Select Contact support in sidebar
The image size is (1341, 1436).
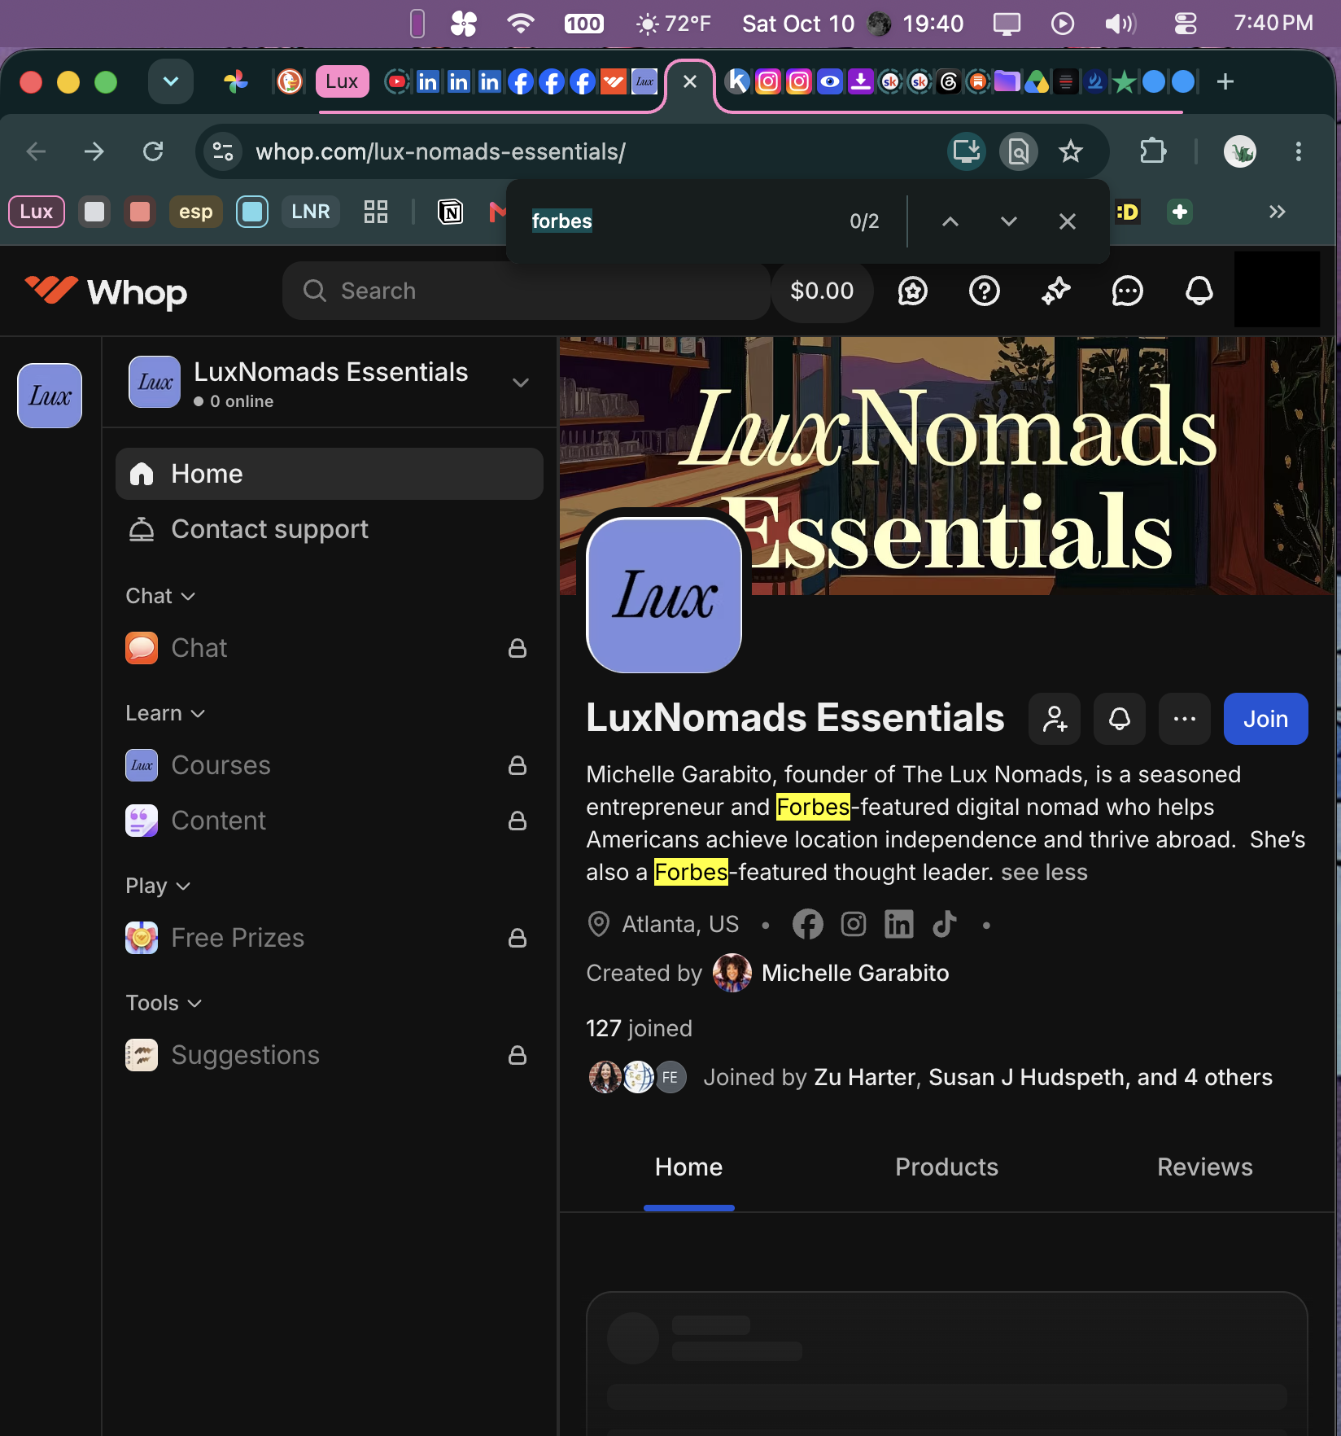click(329, 529)
